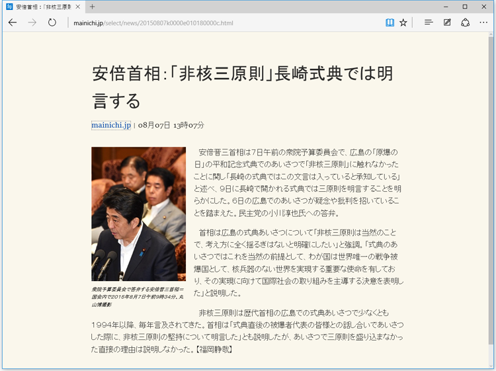Click the Back navigation arrow
This screenshot has width=496, height=371.
tap(13, 22)
